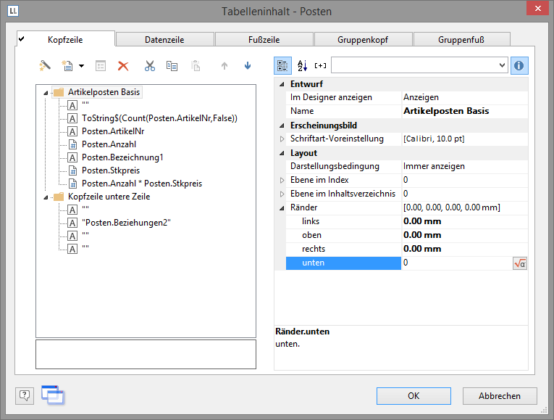Sort properties alphabetically with A-Z icon
Screen dimensions: 554x420
(303, 65)
